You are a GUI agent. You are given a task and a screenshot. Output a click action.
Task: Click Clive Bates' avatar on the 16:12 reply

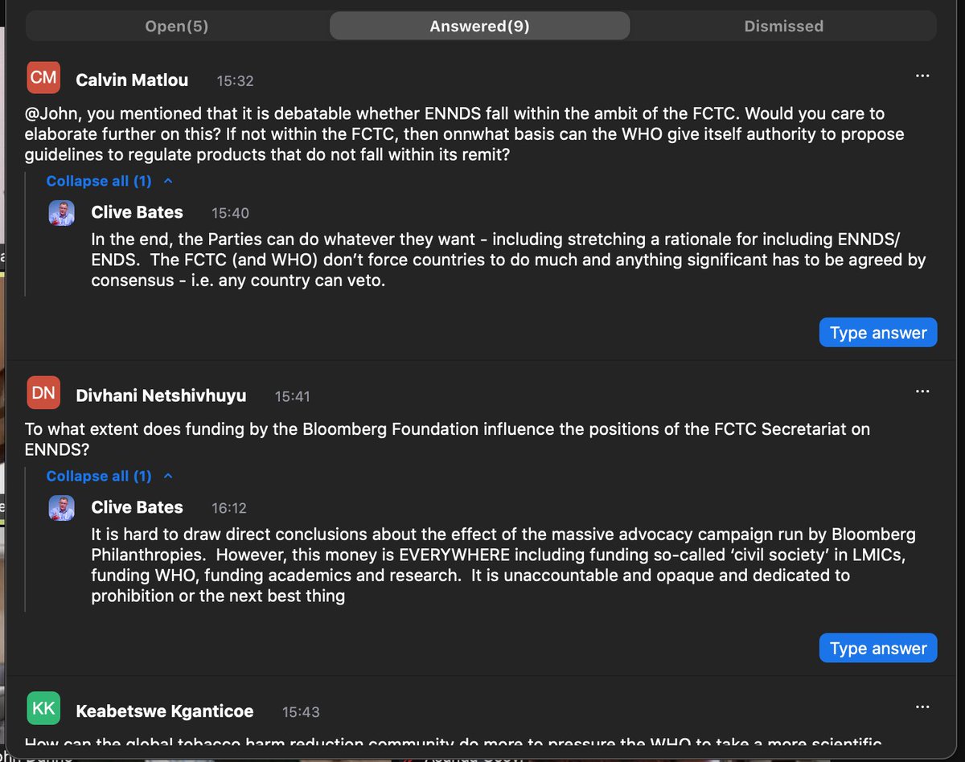coord(62,508)
